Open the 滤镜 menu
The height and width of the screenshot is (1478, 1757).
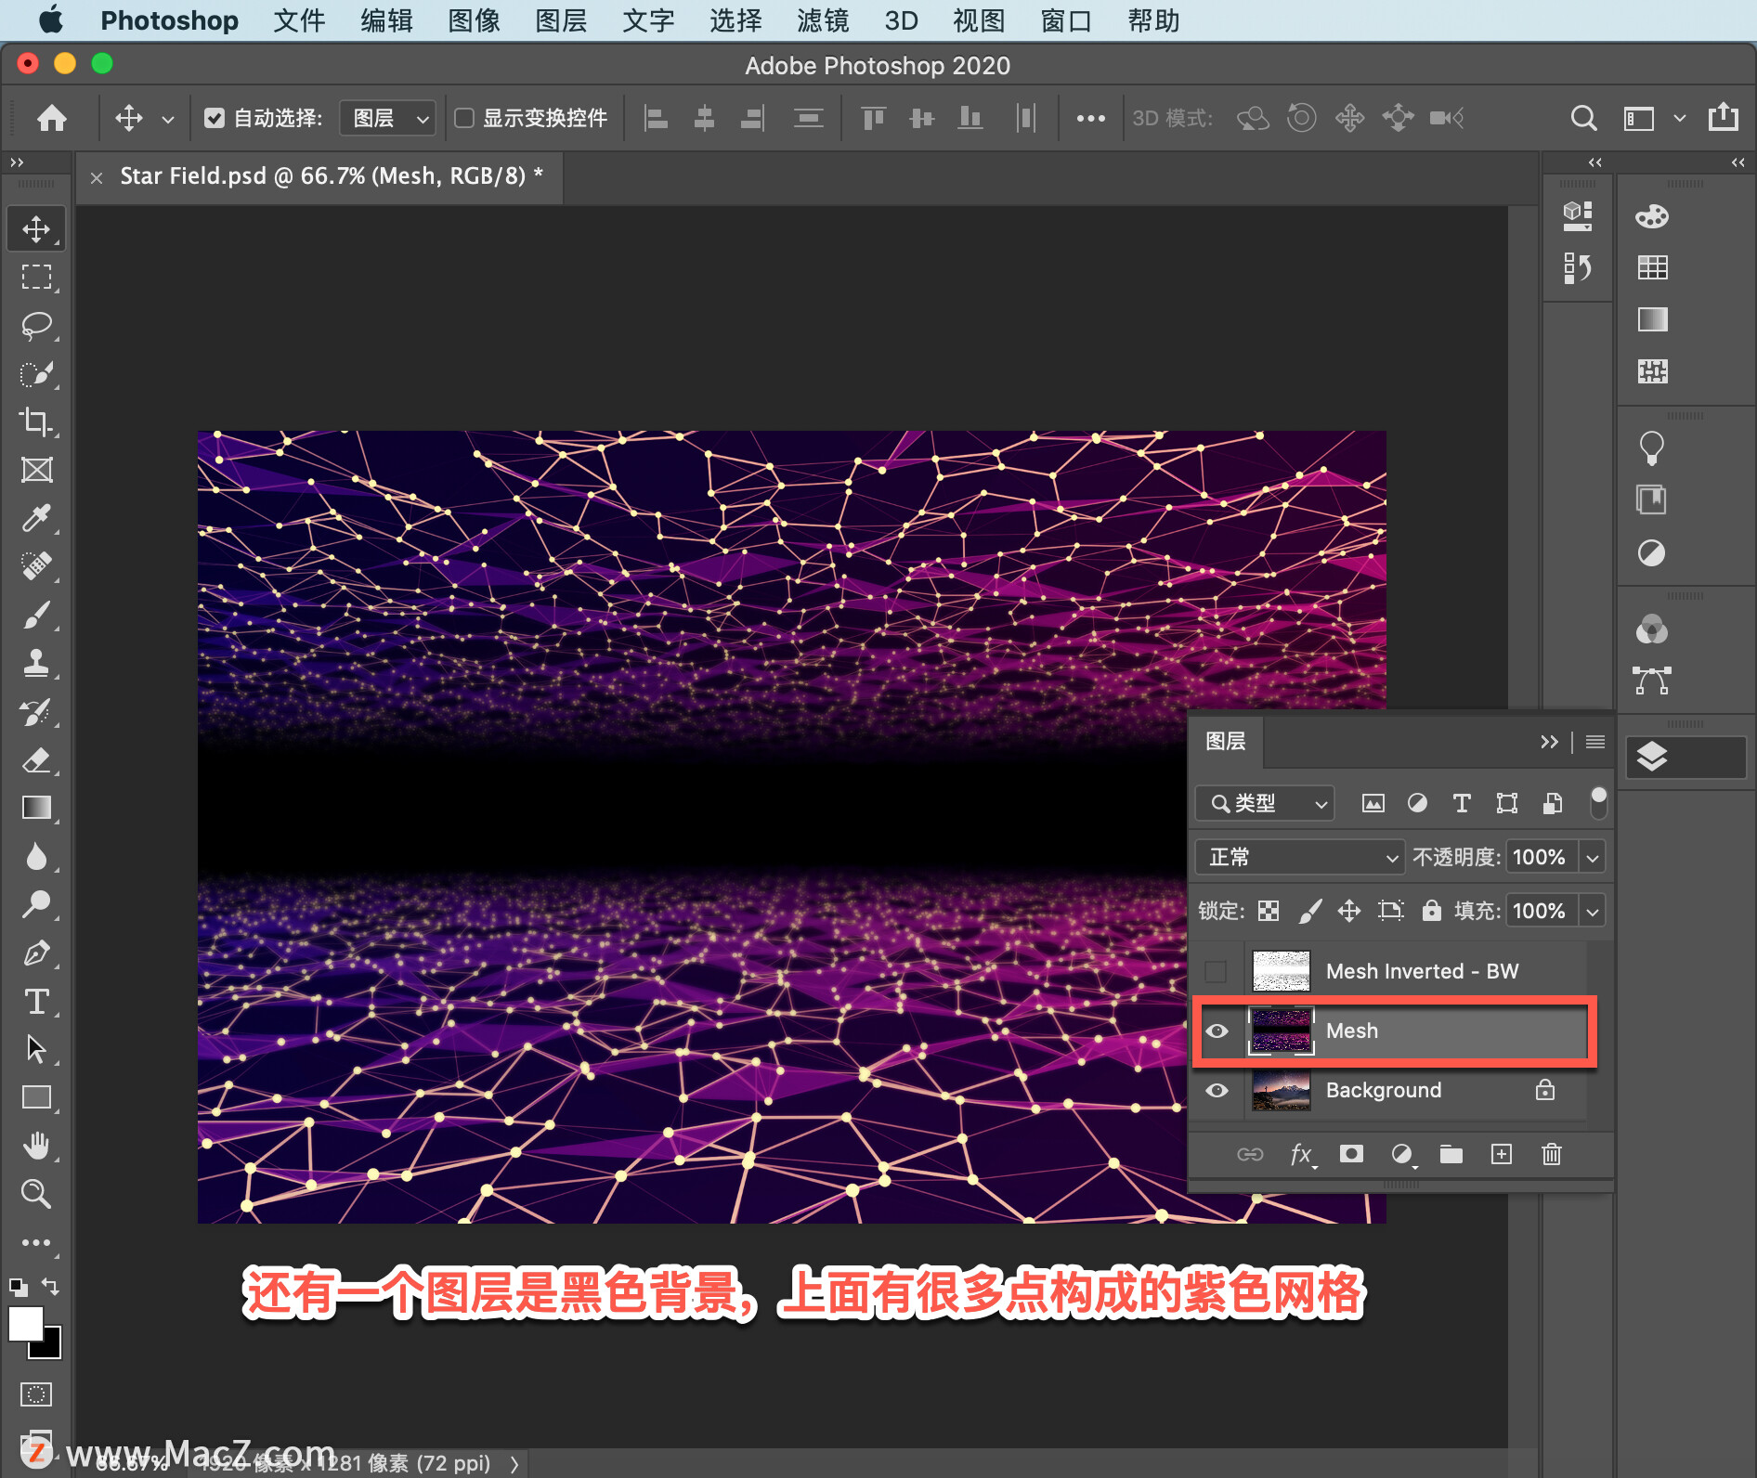[822, 20]
